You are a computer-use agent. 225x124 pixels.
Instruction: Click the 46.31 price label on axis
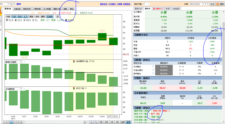(126, 54)
